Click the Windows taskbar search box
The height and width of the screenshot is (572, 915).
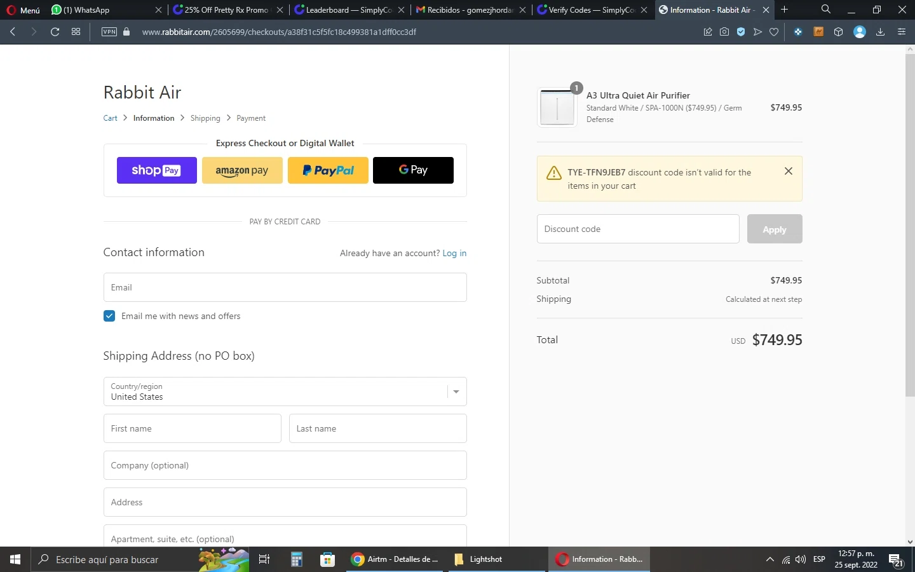140,559
